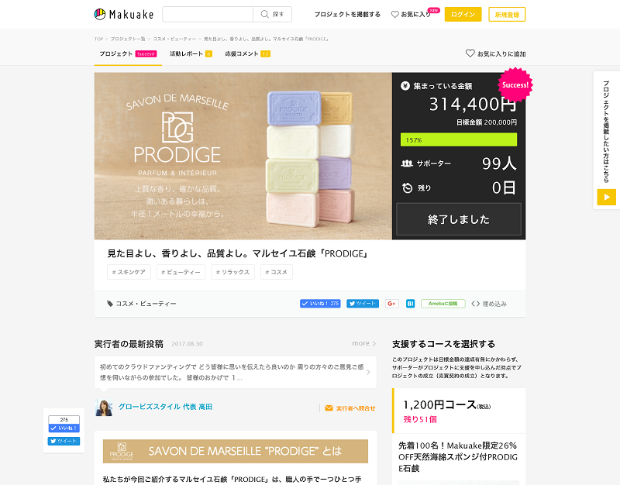The height and width of the screenshot is (485, 620).
Task: Click the green 157% progress bar
Action: [459, 139]
